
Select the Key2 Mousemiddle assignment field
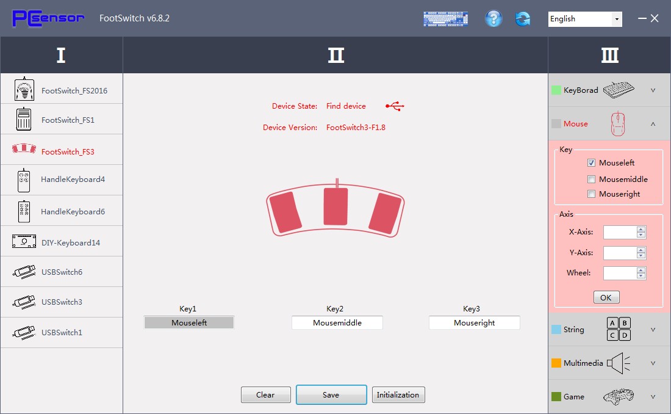(x=337, y=323)
